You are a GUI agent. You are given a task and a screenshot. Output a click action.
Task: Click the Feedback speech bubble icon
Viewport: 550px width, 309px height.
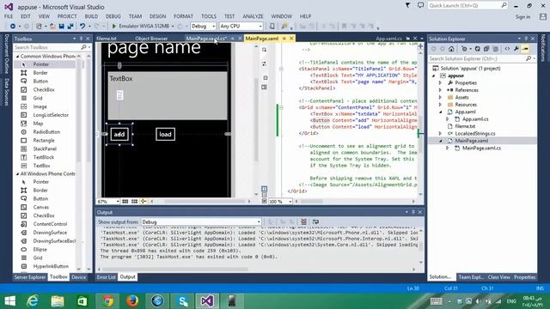tap(420, 5)
